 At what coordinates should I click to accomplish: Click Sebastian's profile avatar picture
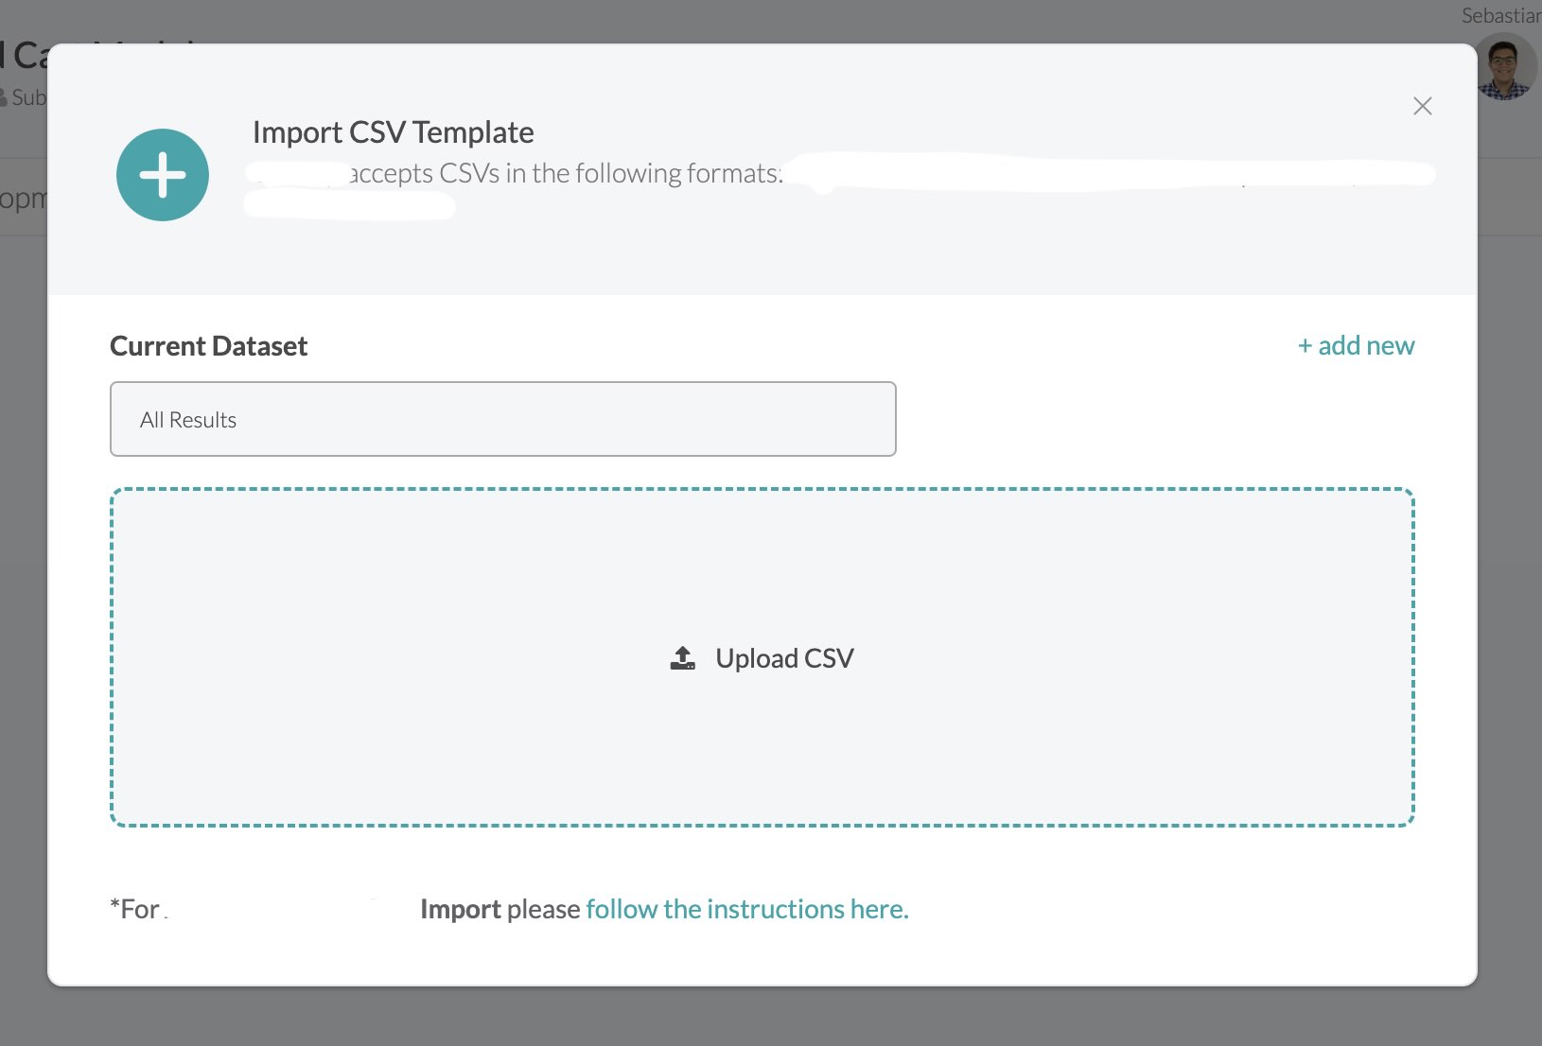coord(1504,68)
